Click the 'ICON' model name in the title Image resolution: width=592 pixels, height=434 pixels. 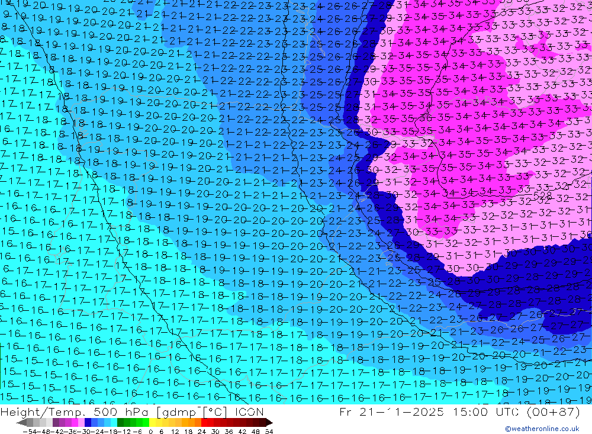(249, 412)
